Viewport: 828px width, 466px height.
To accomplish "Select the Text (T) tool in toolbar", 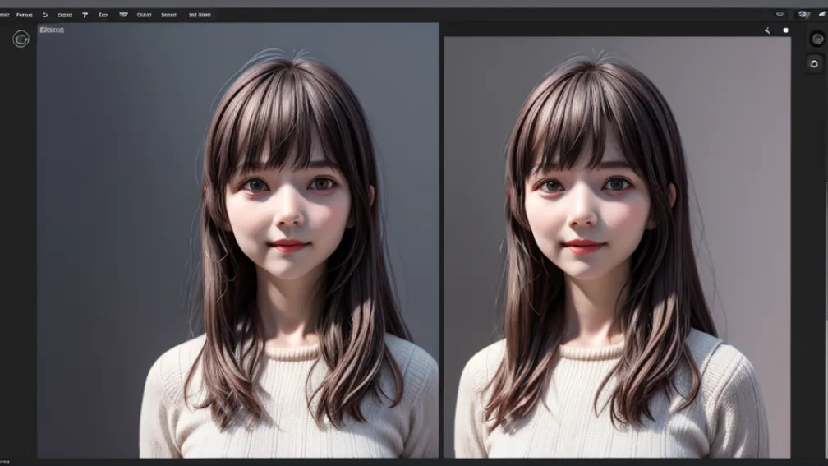I will 85,15.
